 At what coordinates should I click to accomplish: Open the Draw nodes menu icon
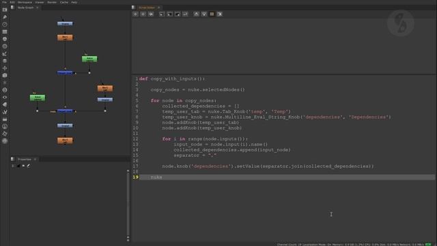[x=5, y=17]
